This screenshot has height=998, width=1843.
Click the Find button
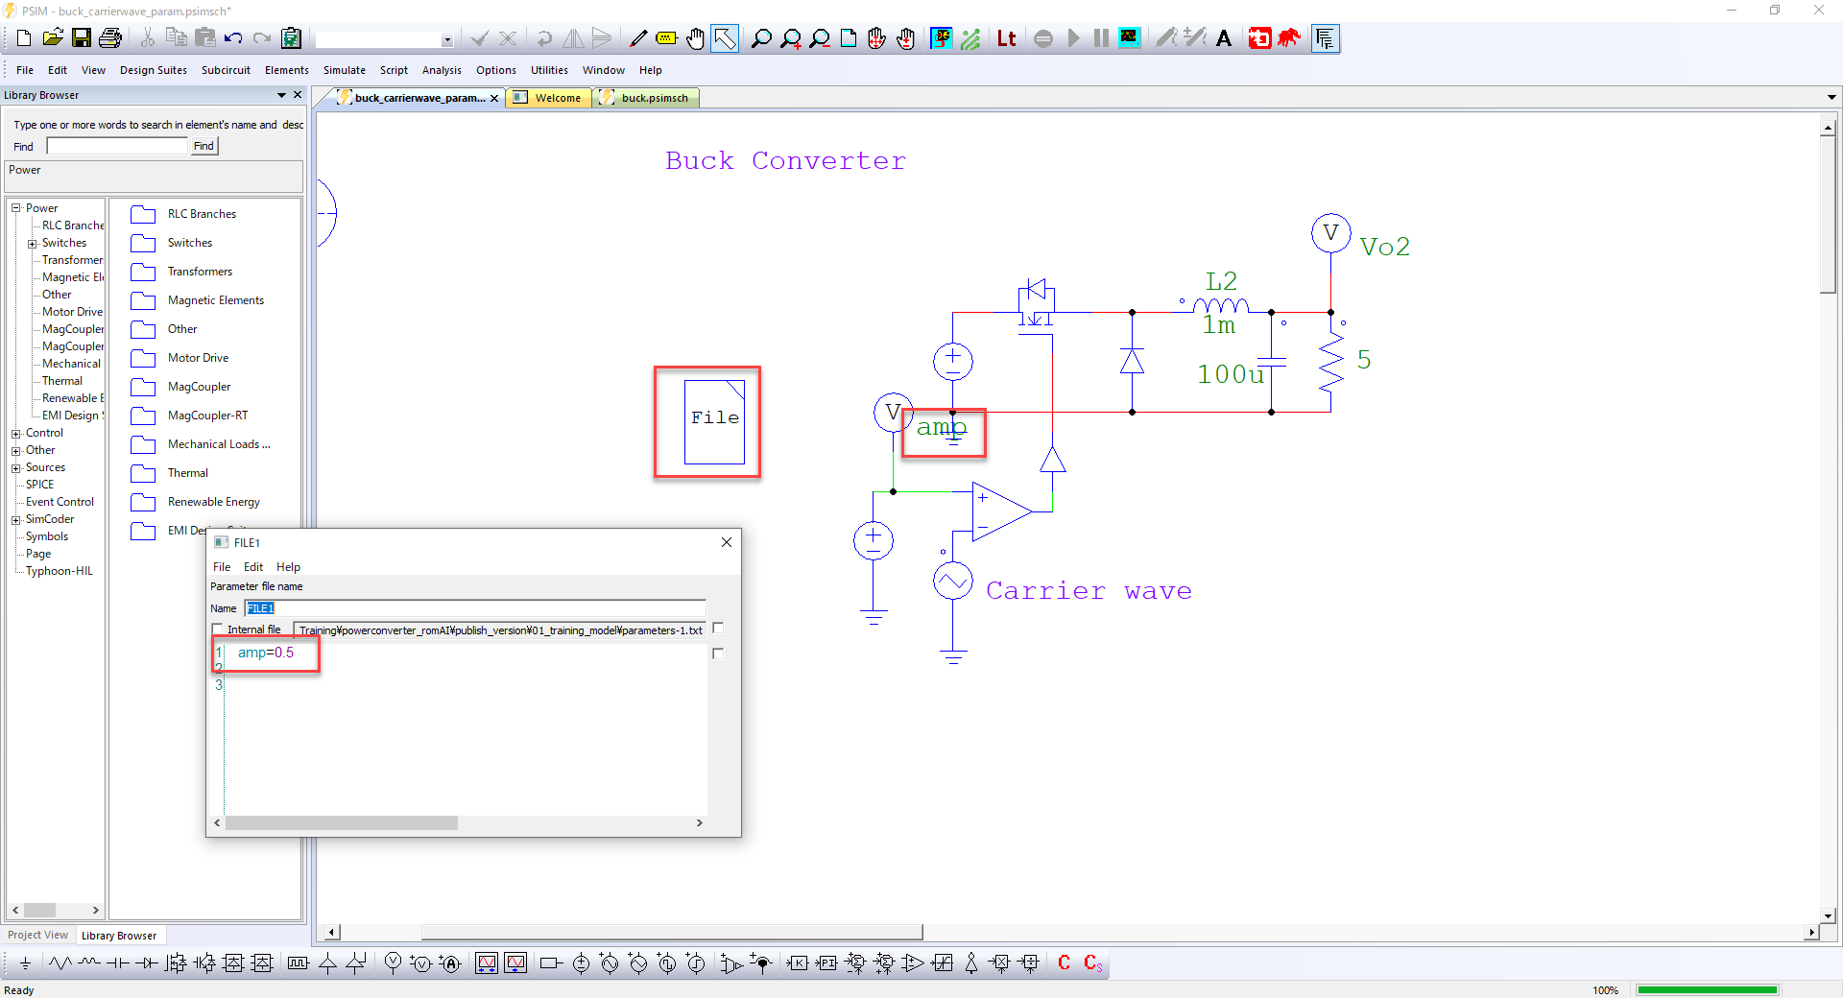[203, 146]
